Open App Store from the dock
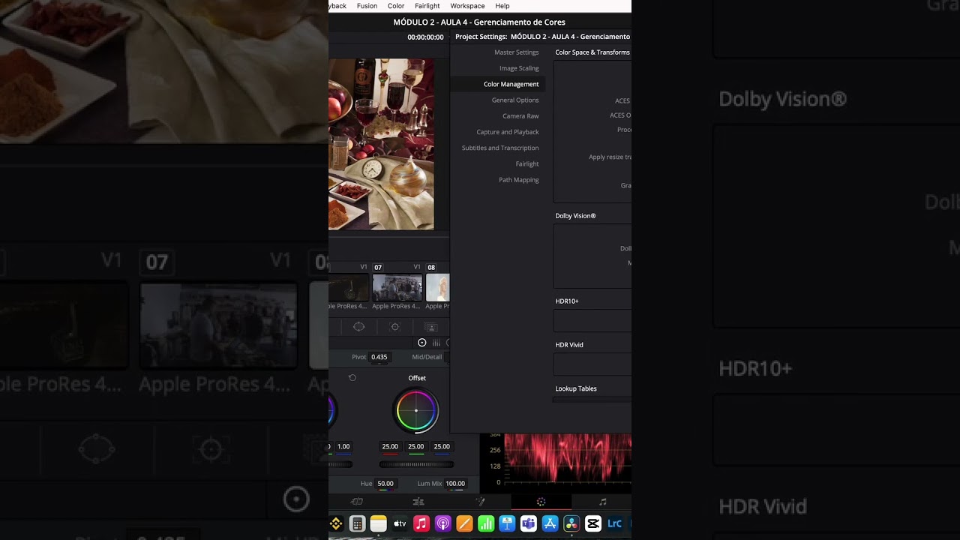Screen dimensions: 960x540 click(550, 523)
